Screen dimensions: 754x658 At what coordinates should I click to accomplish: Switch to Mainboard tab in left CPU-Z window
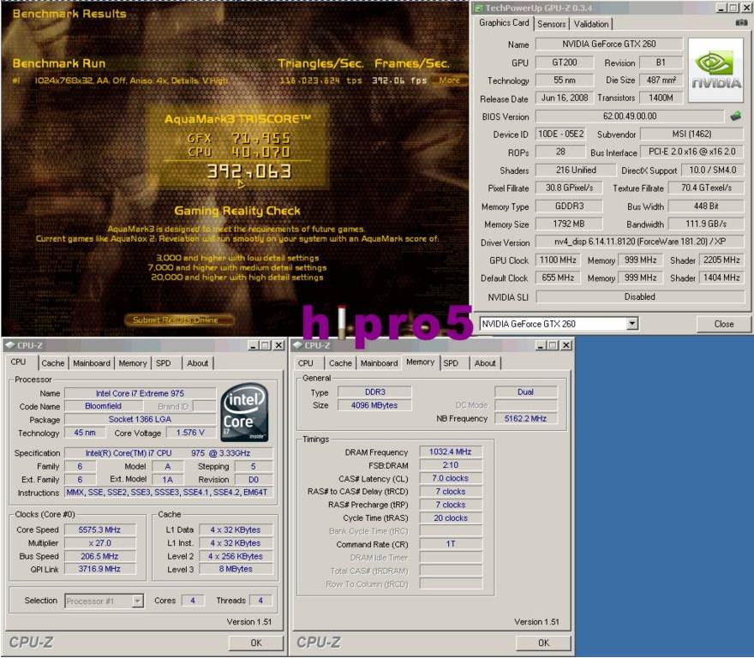pyautogui.click(x=92, y=363)
